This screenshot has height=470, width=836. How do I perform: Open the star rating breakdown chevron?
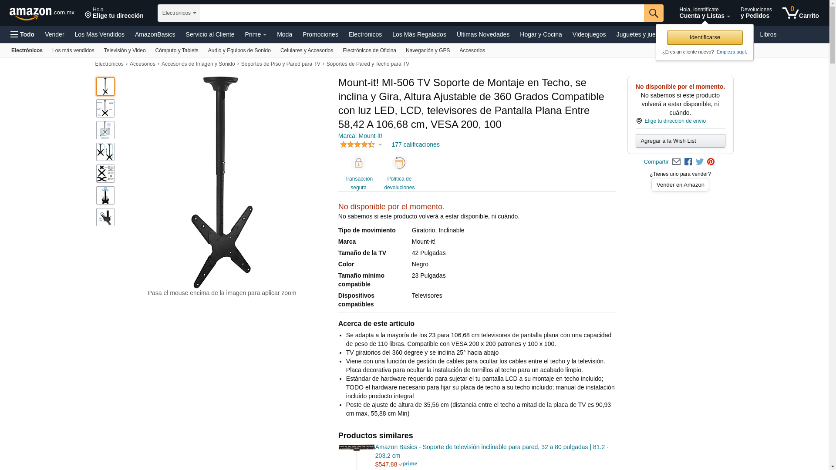coord(380,144)
